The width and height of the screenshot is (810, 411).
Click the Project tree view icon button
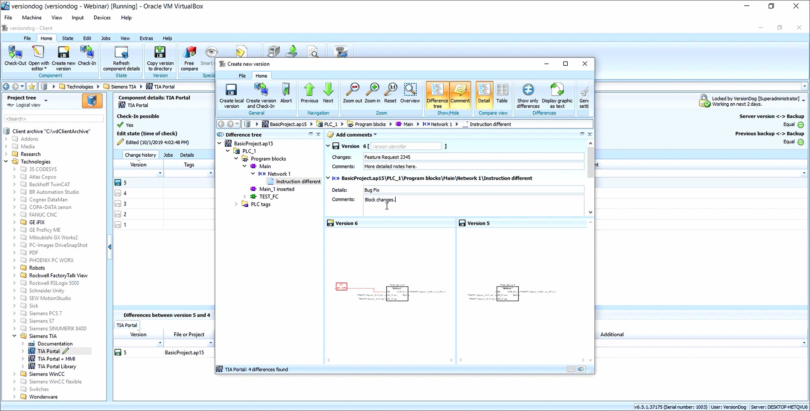(92, 101)
